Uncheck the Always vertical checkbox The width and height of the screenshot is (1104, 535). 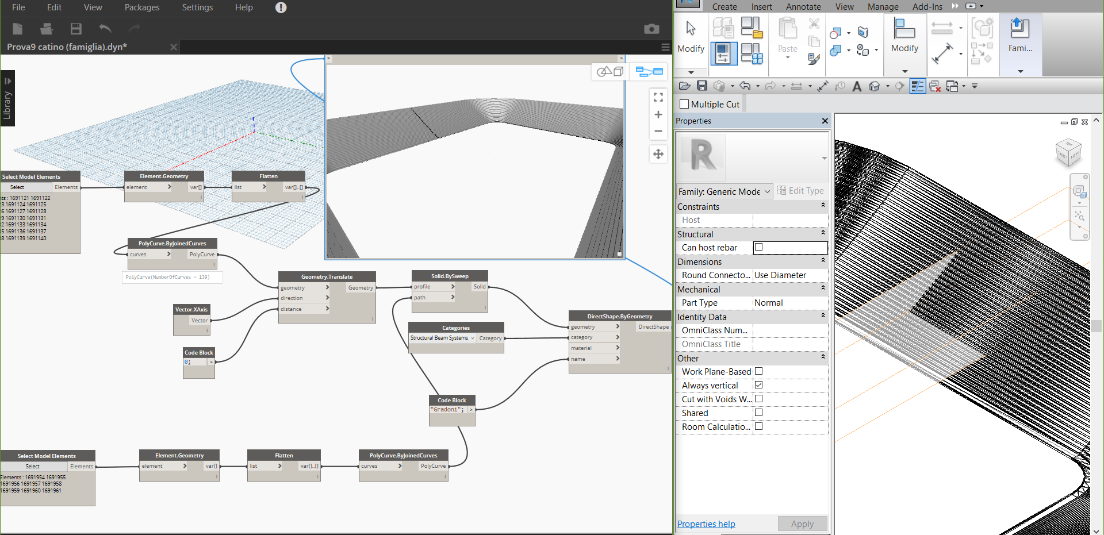(758, 385)
